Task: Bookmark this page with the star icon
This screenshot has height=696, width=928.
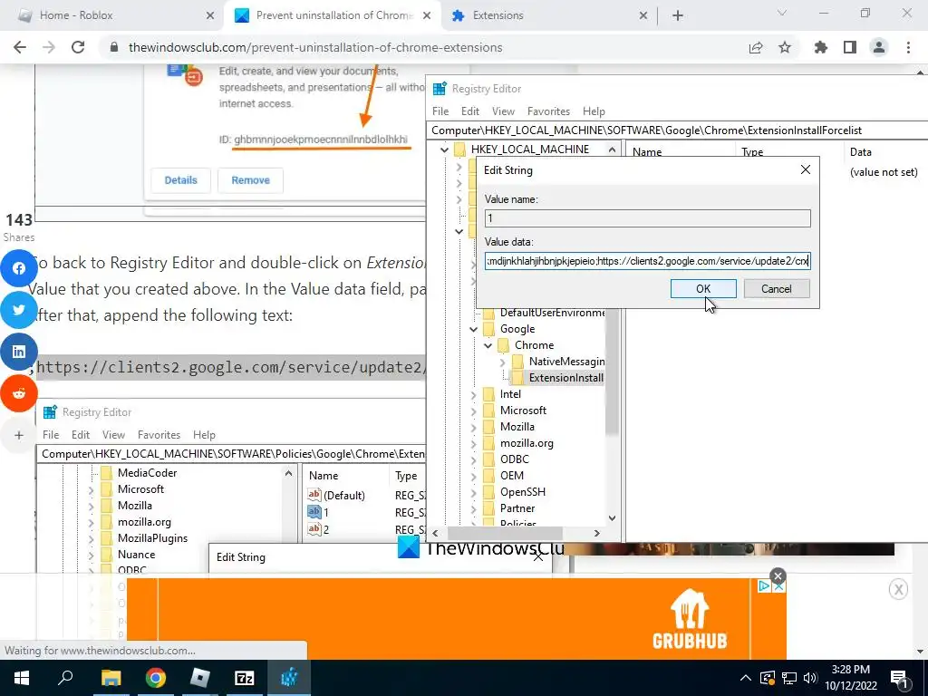Action: pyautogui.click(x=785, y=47)
